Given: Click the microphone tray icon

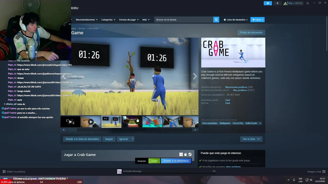Looking at the screenshot, I should pyautogui.click(x=294, y=180).
